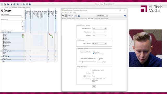Select the Broadcast compression profile

tap(93, 52)
